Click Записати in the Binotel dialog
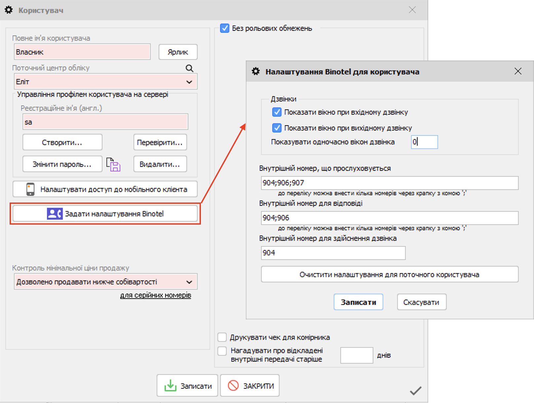Screen dimensions: 534x403 [358, 302]
